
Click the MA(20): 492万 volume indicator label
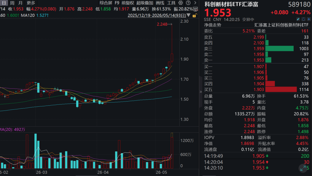(x=12, y=130)
